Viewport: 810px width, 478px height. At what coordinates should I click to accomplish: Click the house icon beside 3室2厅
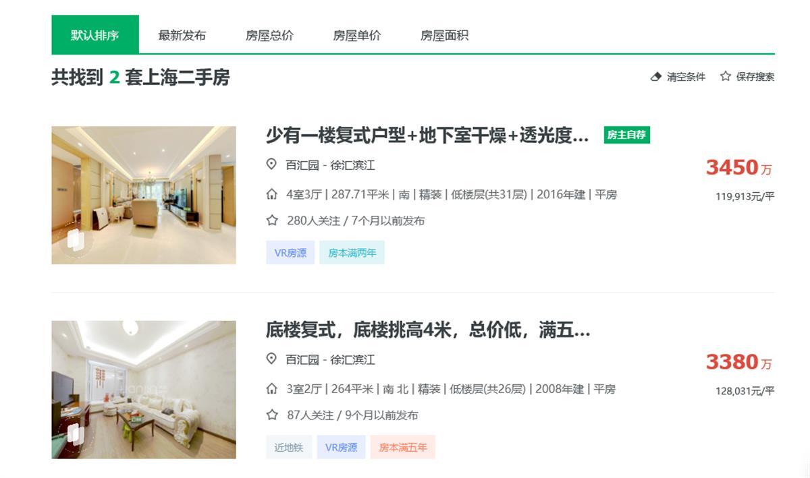[x=272, y=389]
